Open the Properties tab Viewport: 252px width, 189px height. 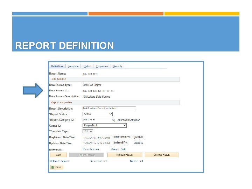pos(102,66)
